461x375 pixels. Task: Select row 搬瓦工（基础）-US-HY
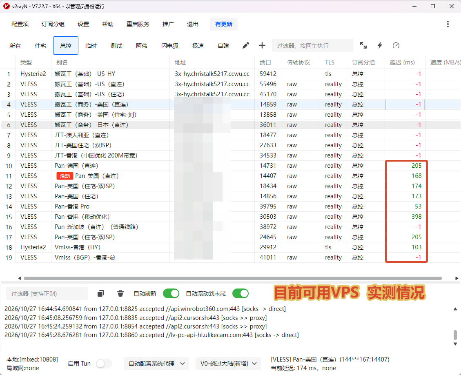pos(230,74)
